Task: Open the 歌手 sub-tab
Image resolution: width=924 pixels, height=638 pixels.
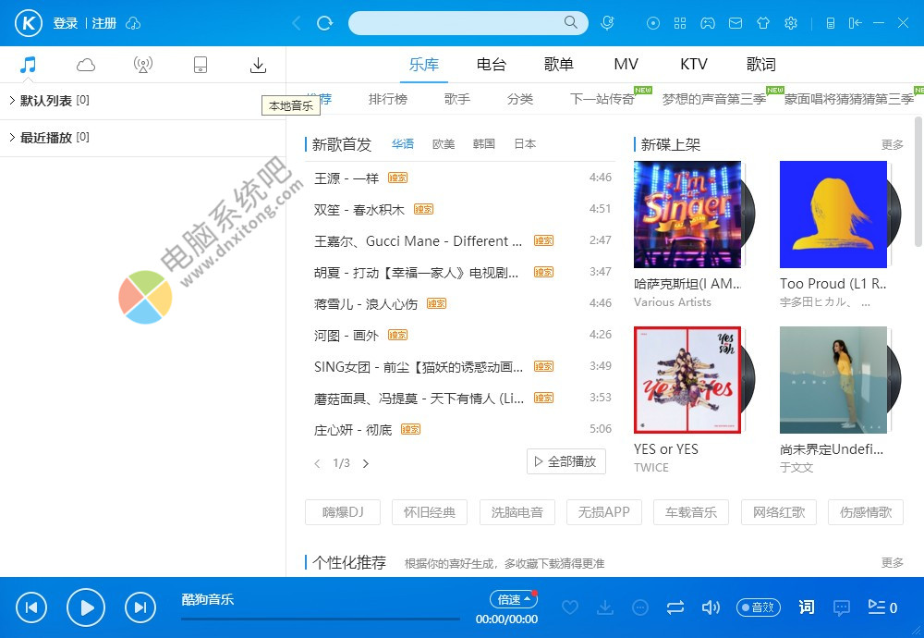Action: click(x=457, y=99)
